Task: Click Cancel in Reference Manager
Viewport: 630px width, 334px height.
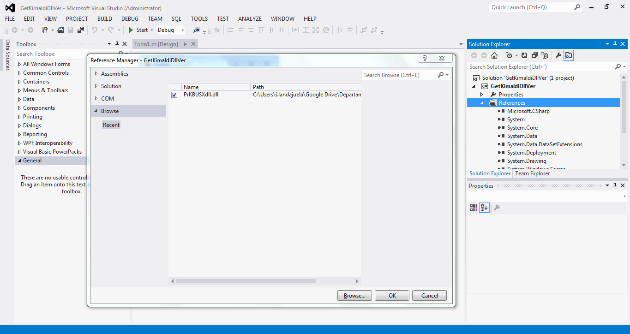Action: pyautogui.click(x=429, y=296)
